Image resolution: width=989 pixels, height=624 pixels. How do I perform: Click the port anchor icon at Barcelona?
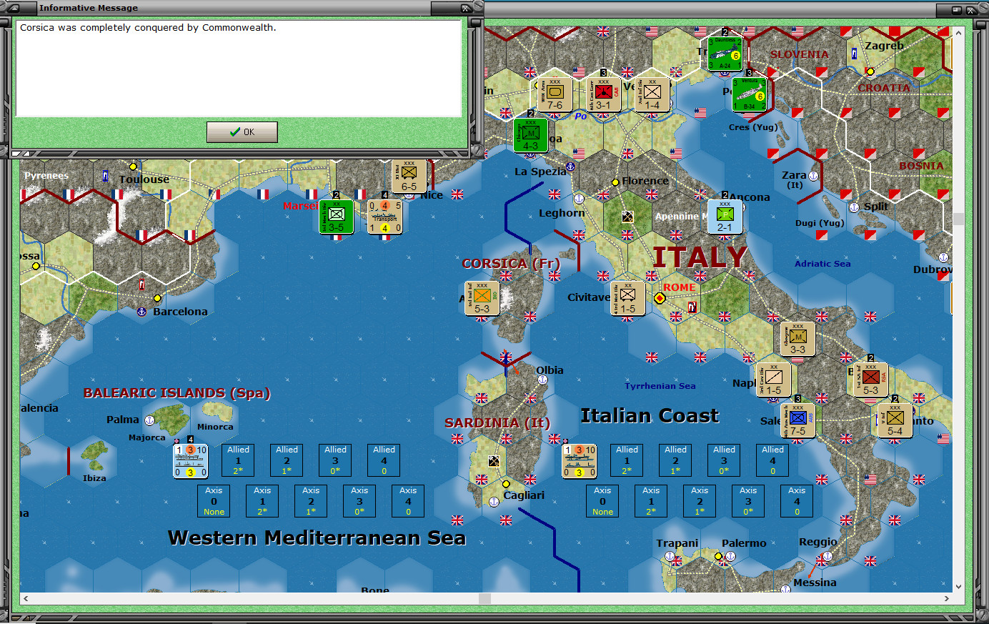point(141,312)
